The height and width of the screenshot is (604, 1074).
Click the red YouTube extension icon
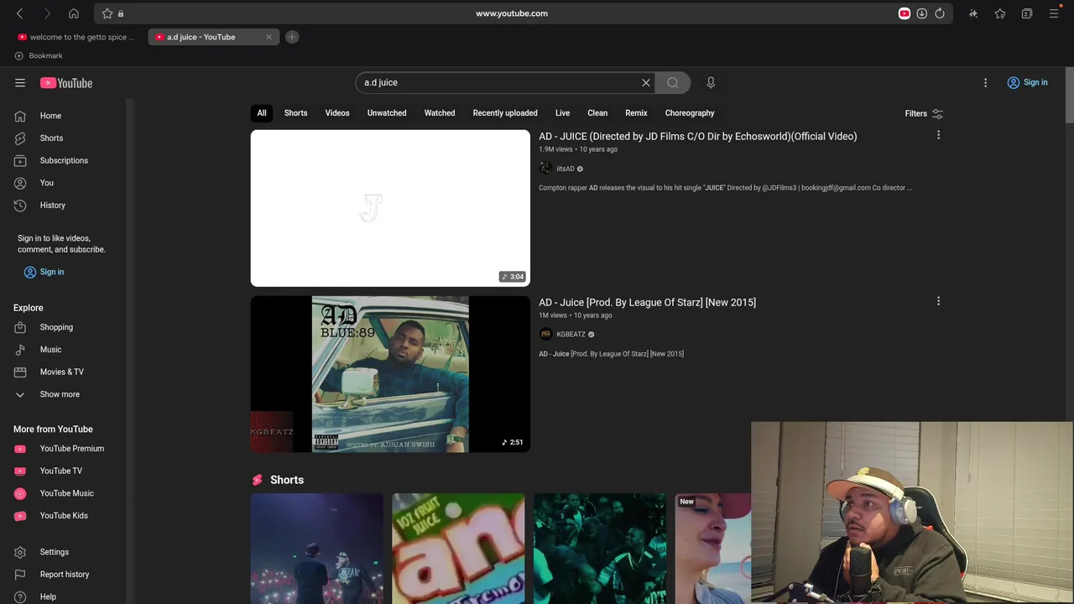pyautogui.click(x=905, y=13)
